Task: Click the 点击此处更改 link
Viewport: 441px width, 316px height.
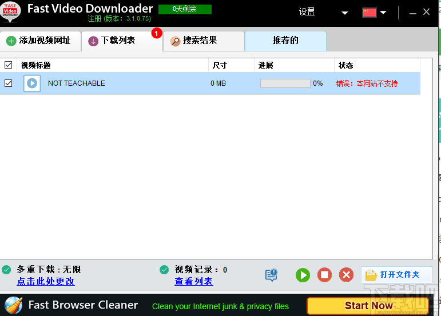Action: point(46,282)
